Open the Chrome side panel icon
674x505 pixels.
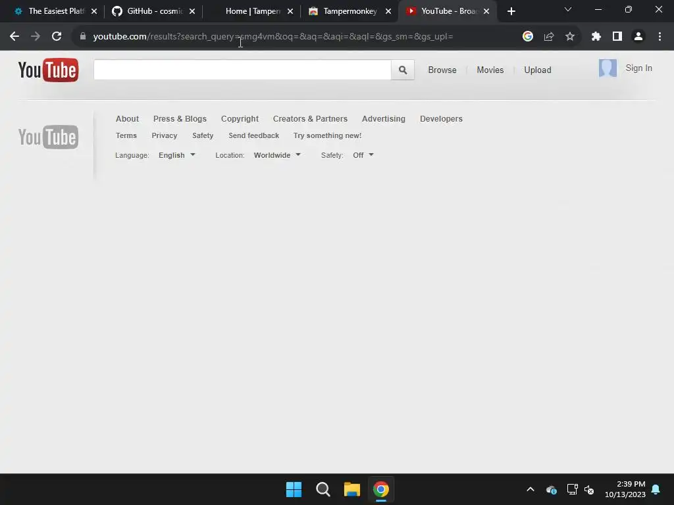(617, 37)
